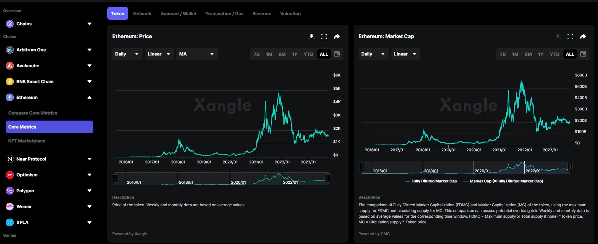Click the Chains overview icon
The height and width of the screenshot is (244, 598).
[10, 24]
